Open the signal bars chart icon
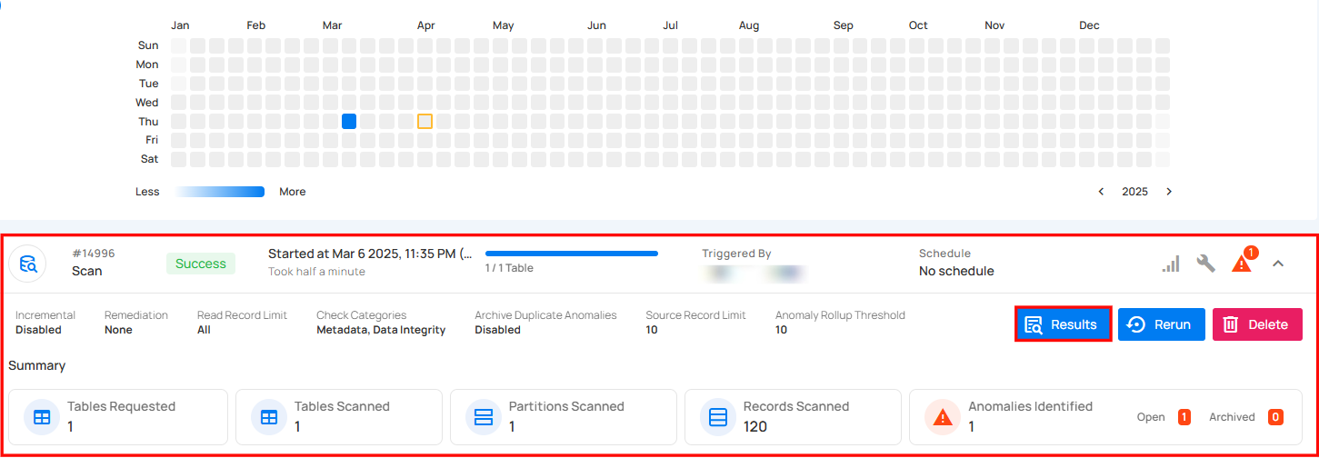The width and height of the screenshot is (1319, 458). (1171, 264)
